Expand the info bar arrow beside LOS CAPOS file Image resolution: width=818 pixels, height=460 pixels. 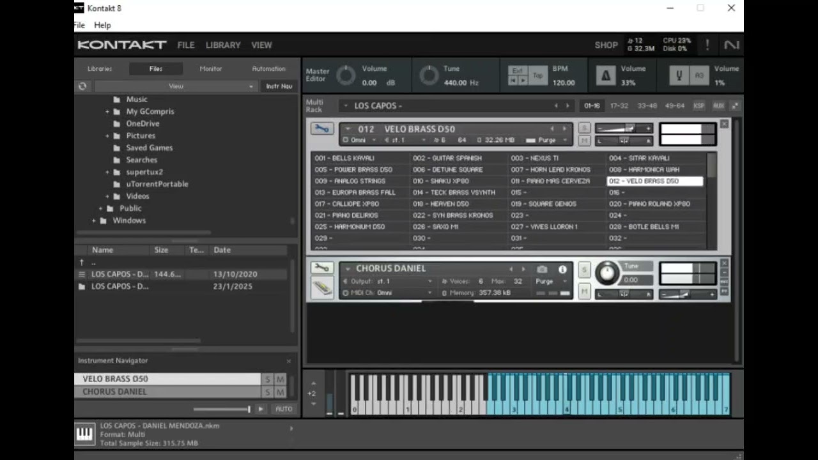(x=291, y=429)
